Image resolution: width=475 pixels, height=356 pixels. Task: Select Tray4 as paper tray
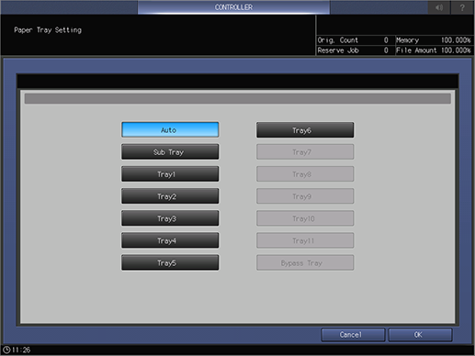pos(170,240)
